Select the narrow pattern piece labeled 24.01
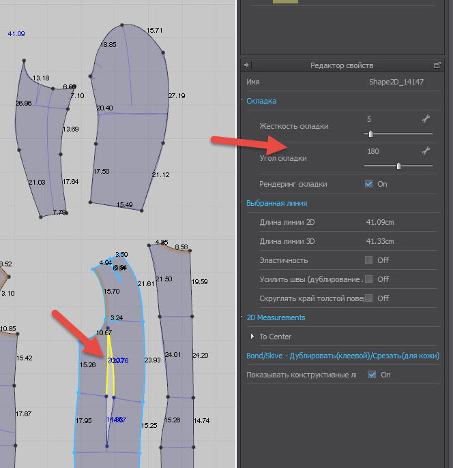The image size is (453, 468). click(177, 354)
